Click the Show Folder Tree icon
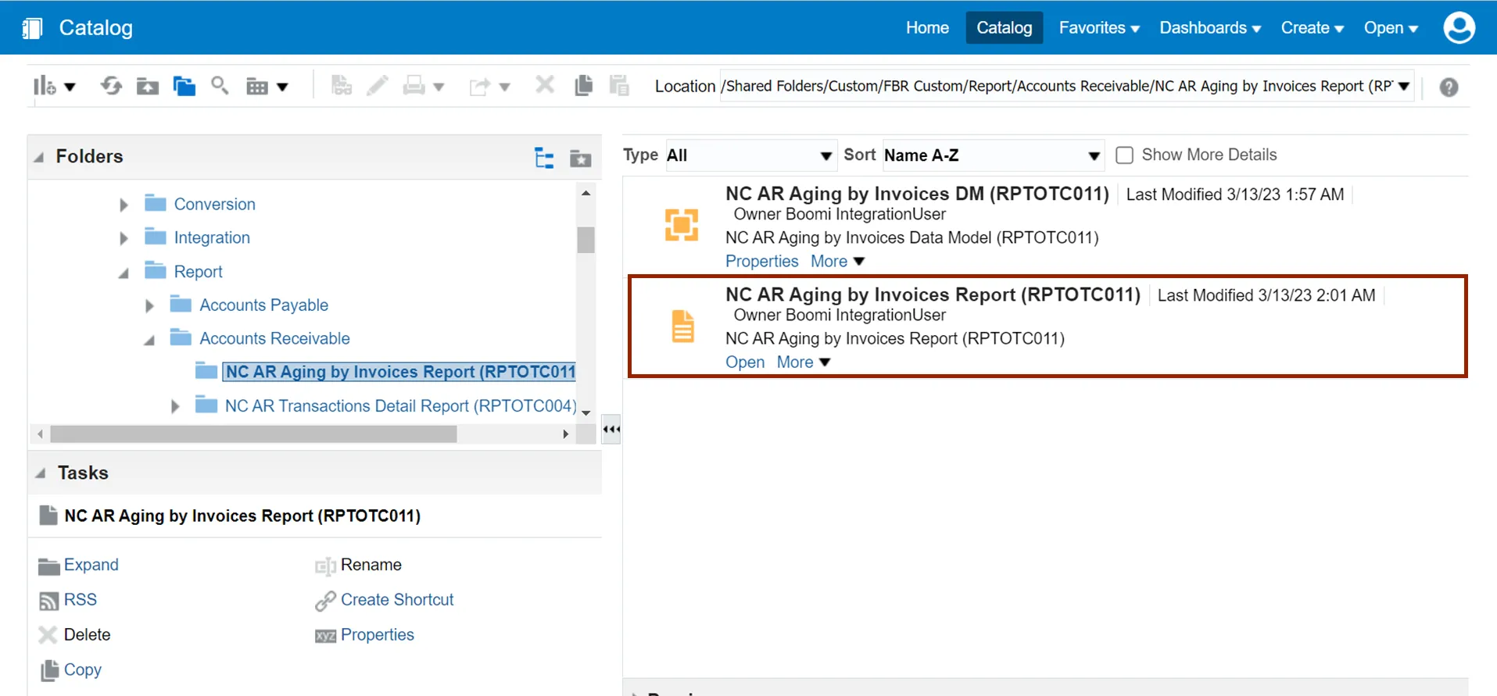 pos(544,158)
